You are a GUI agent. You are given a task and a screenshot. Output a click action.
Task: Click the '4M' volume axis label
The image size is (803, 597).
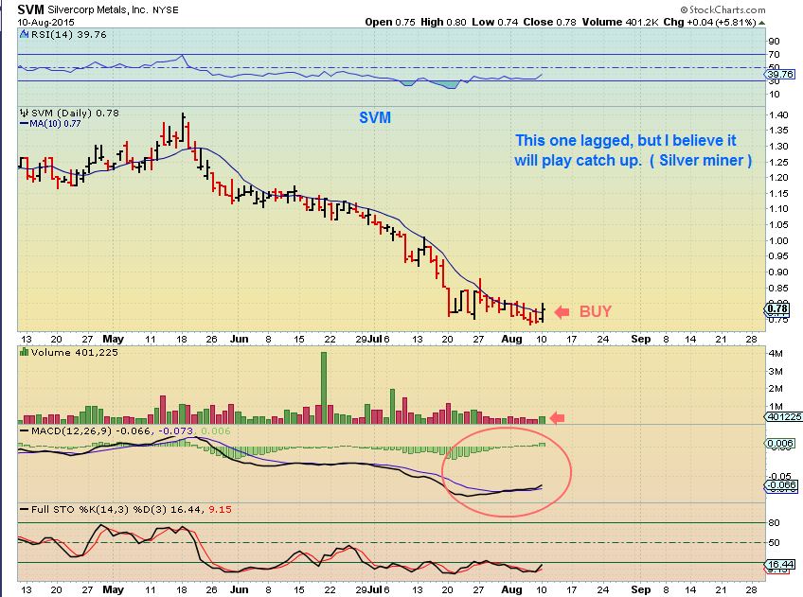tap(776, 354)
